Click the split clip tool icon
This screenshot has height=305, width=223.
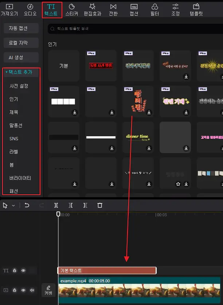coord(56,205)
